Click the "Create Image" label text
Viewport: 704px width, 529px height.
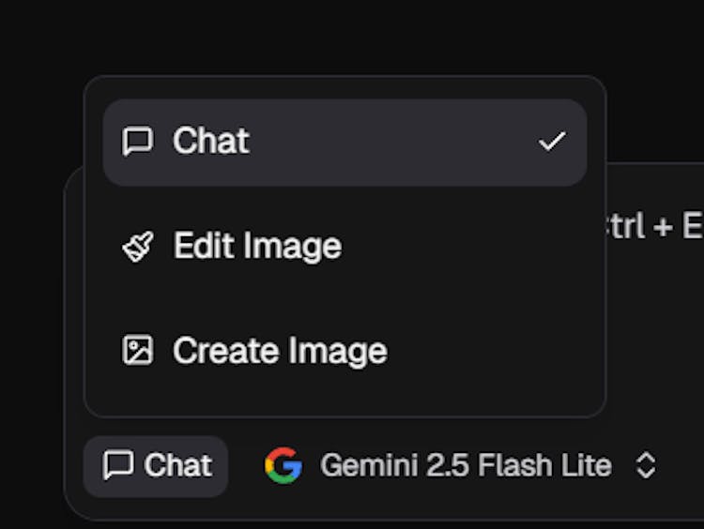tap(280, 351)
